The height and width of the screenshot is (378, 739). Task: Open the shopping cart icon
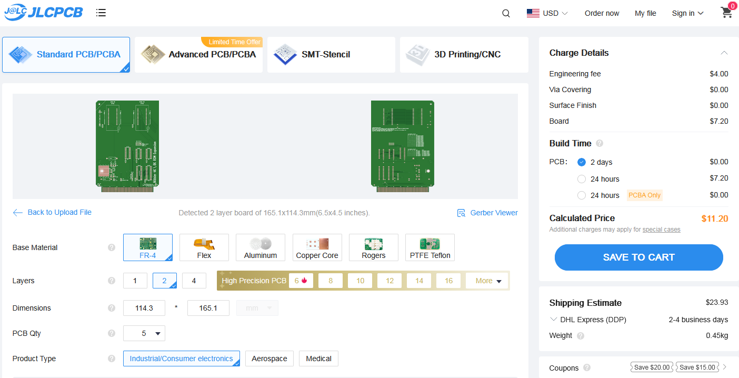727,13
